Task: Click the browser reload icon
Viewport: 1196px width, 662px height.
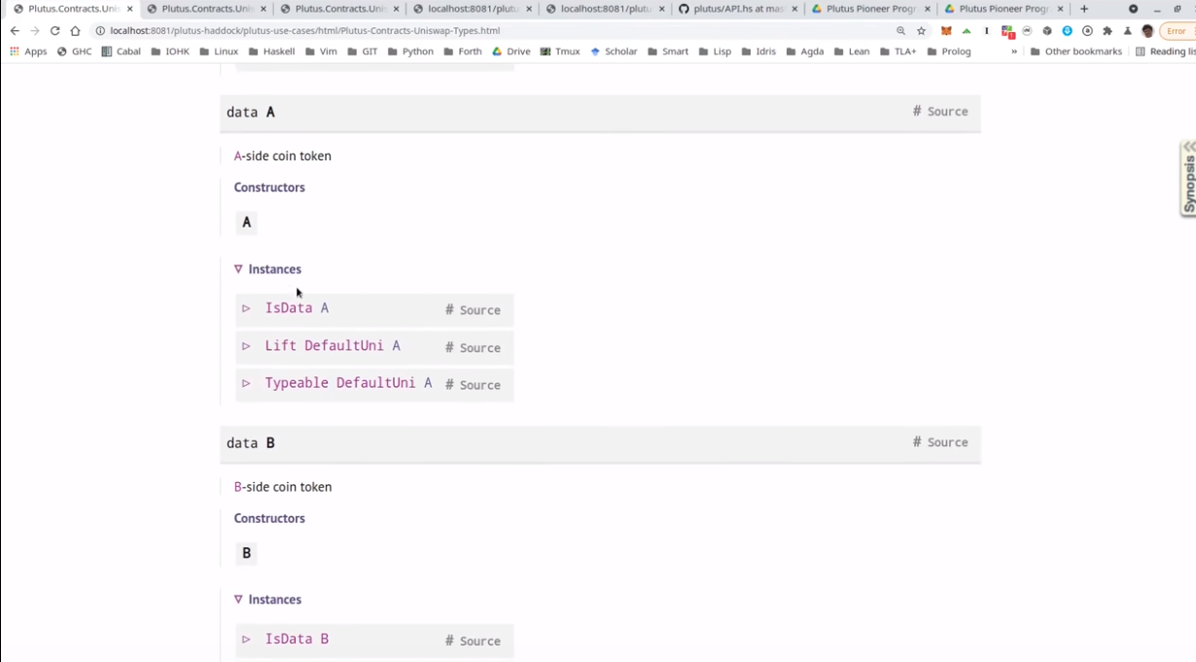Action: [54, 31]
